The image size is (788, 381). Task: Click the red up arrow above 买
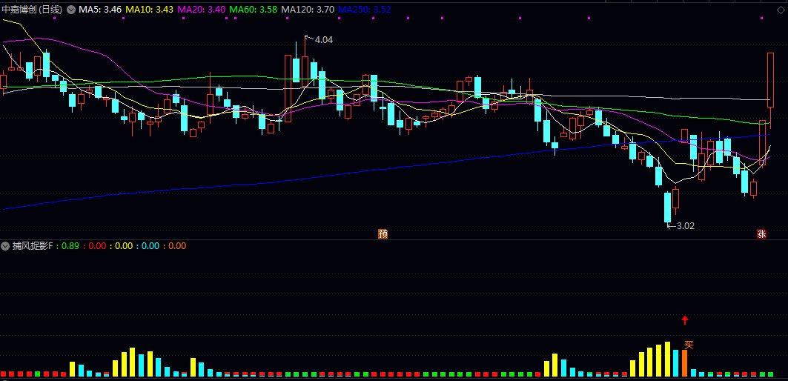pyautogui.click(x=684, y=320)
